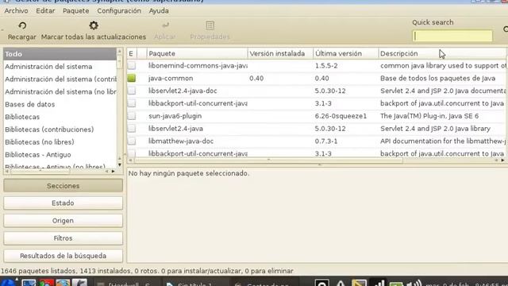Viewport: 508px width, 286px height.
Task: Click the green installed marker for java-common
Action: coord(132,78)
